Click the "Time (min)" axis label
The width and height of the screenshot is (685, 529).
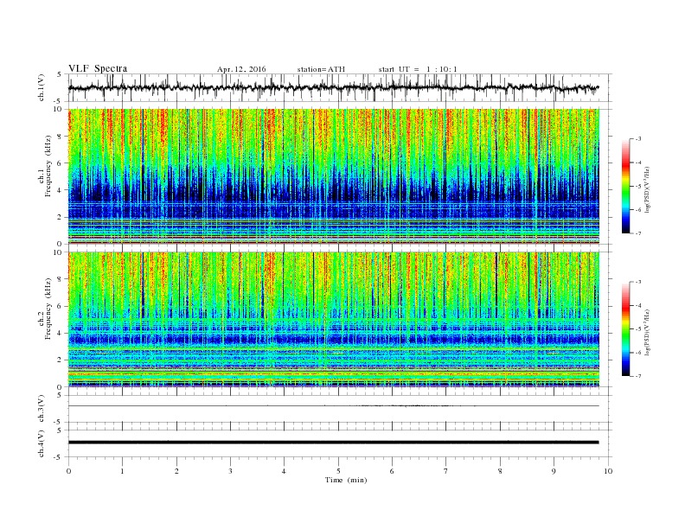point(346,480)
